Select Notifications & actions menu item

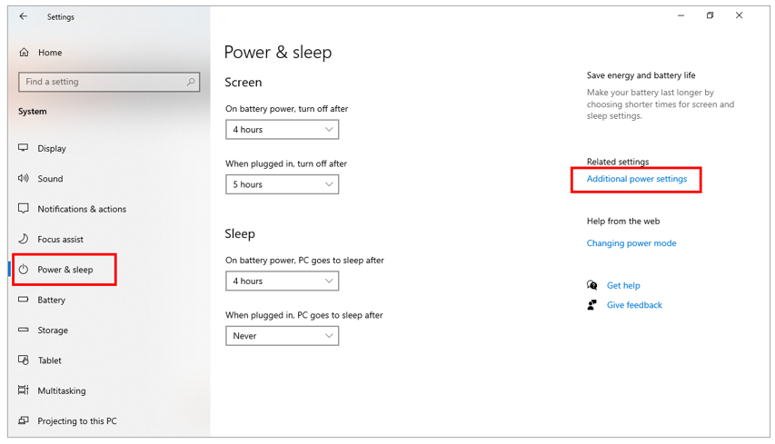(x=82, y=209)
